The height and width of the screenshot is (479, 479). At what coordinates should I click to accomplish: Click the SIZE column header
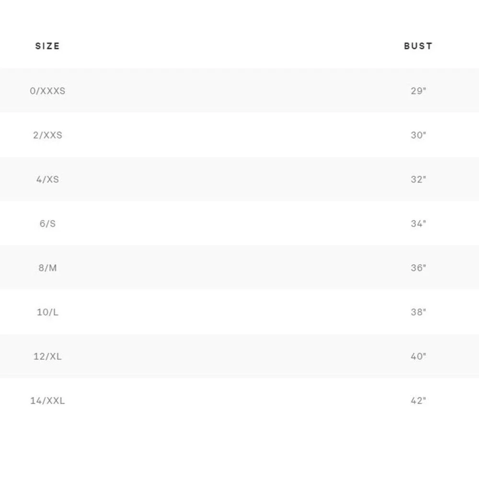pos(47,46)
